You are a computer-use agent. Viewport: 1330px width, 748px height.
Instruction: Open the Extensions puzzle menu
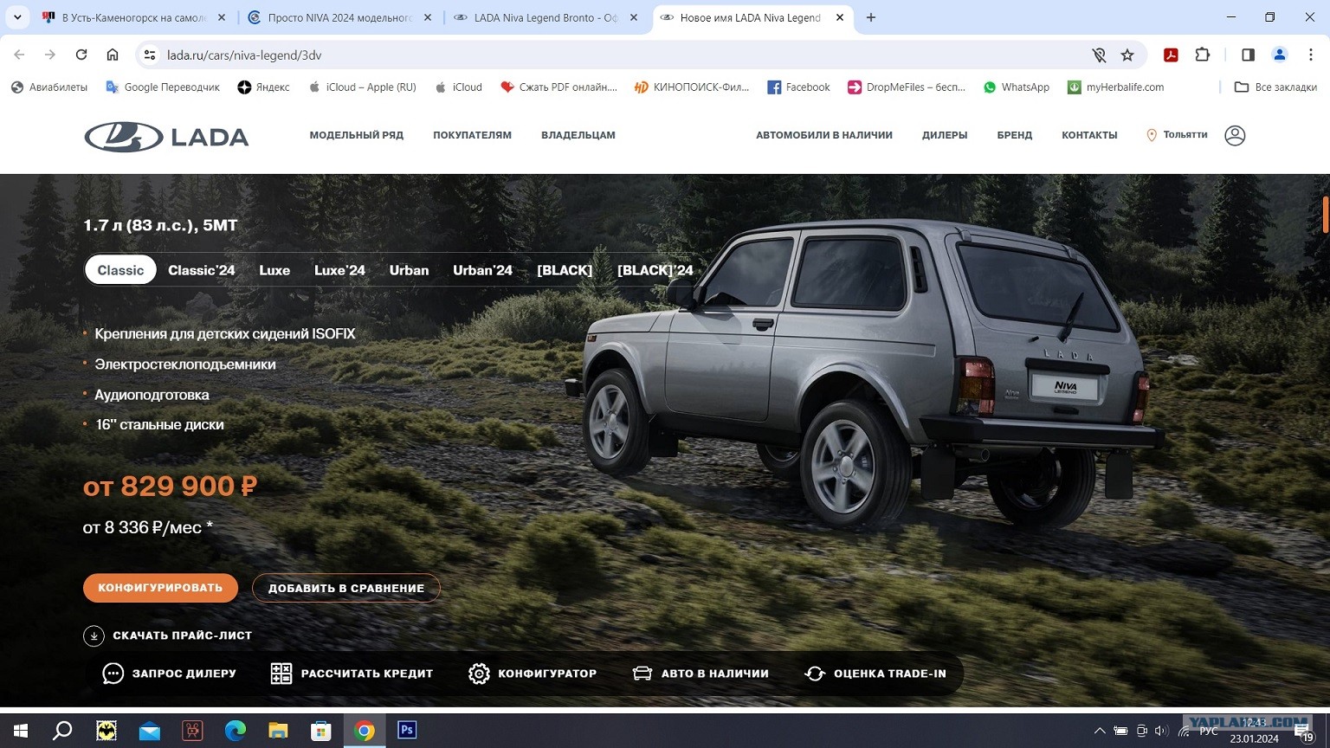[x=1203, y=55]
